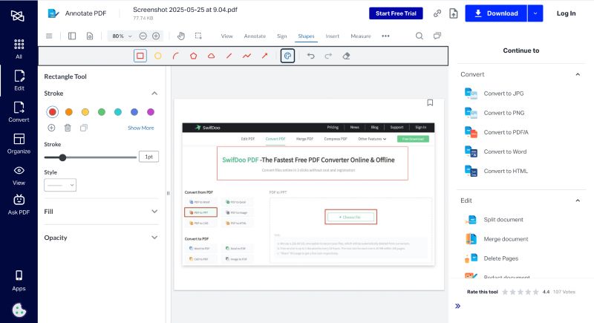Open the All tools grid
594x323 pixels.
coord(19,49)
